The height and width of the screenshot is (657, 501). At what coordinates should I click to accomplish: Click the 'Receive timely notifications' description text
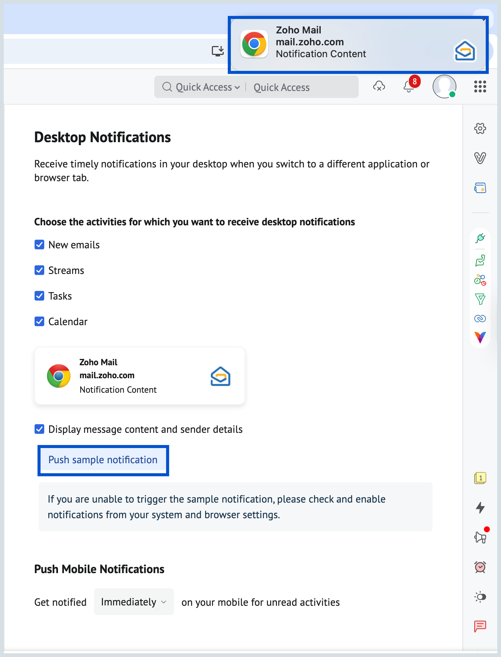(x=232, y=171)
